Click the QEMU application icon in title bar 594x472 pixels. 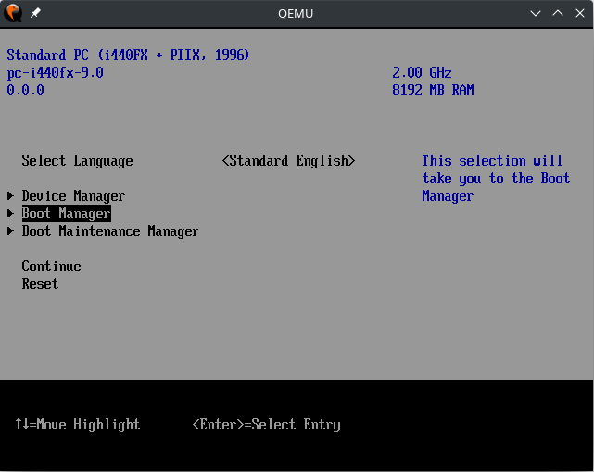tap(13, 13)
